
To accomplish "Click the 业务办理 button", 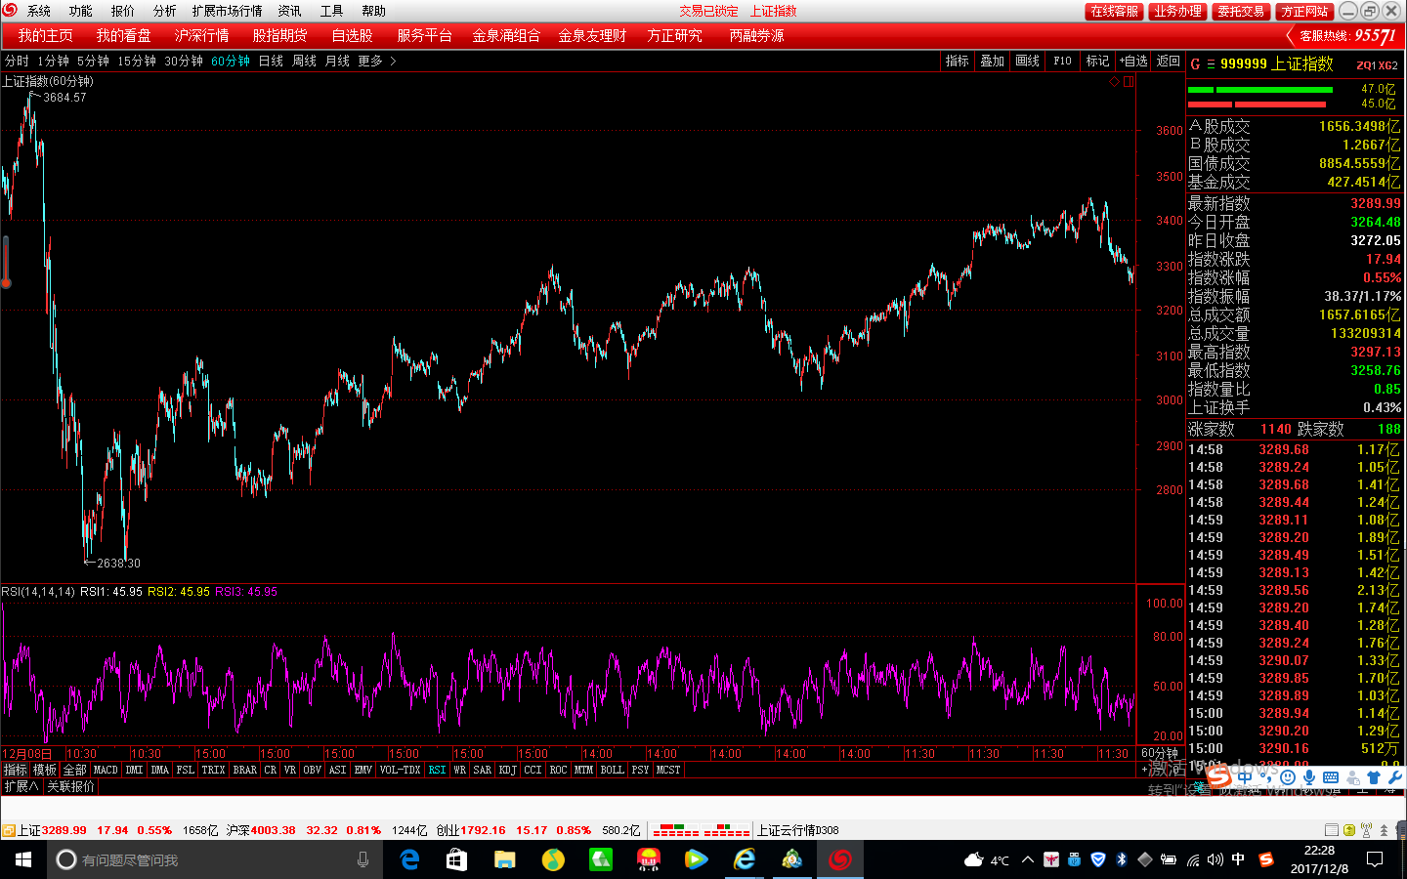I will tap(1177, 11).
